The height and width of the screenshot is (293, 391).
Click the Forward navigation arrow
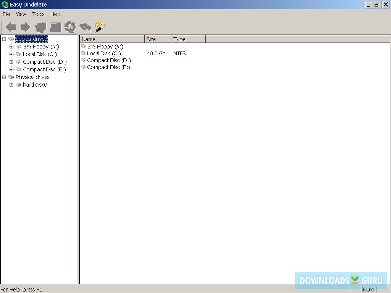(x=25, y=27)
